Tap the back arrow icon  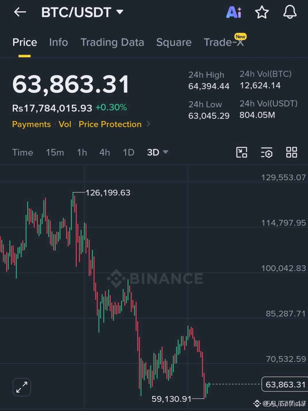coord(20,12)
